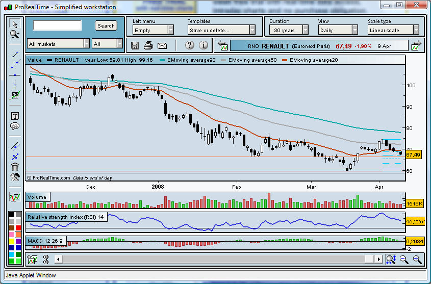431x284 pixels.
Task: Select the horizontal line tool
Action: point(15,75)
